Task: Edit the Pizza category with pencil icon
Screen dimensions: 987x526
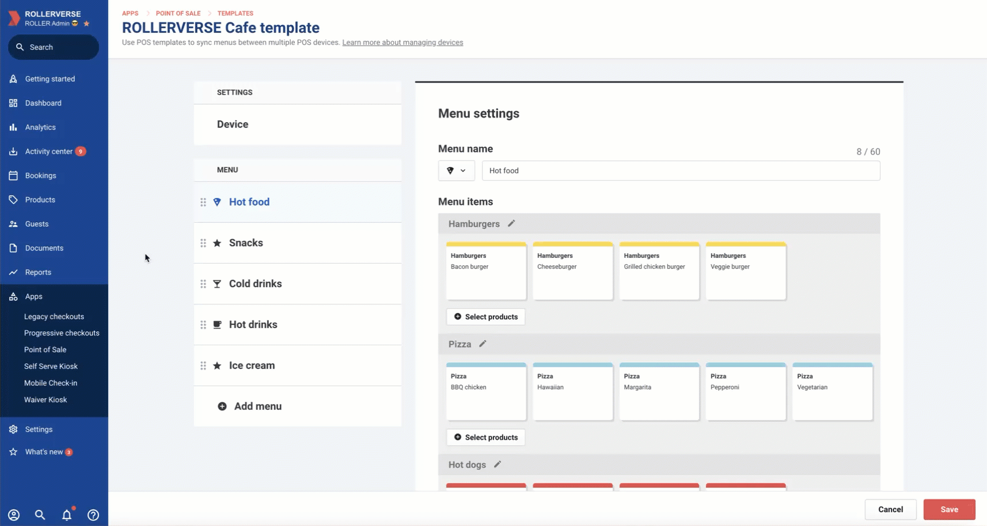Action: pos(483,344)
